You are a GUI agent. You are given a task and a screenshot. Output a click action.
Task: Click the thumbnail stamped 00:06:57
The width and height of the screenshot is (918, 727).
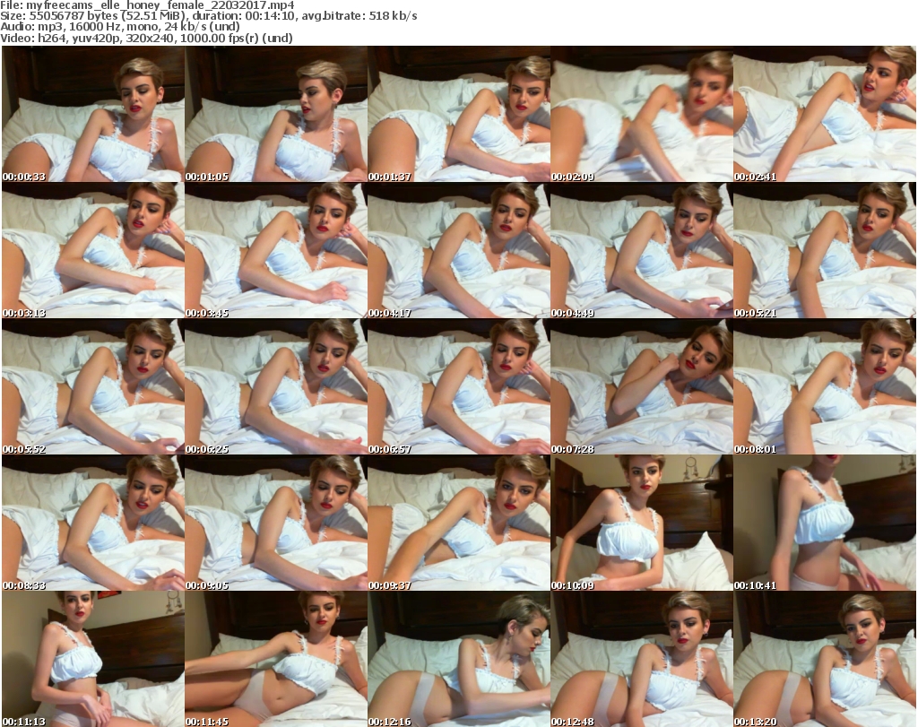point(459,387)
